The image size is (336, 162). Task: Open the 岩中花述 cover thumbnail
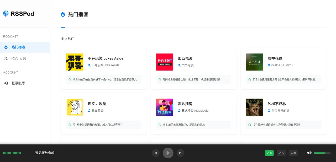(x=254, y=62)
